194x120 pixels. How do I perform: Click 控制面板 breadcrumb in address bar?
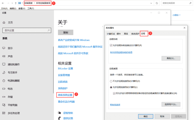[28, 3]
